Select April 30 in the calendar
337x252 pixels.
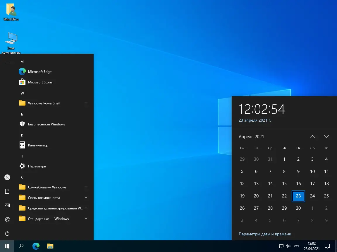(x=298, y=208)
